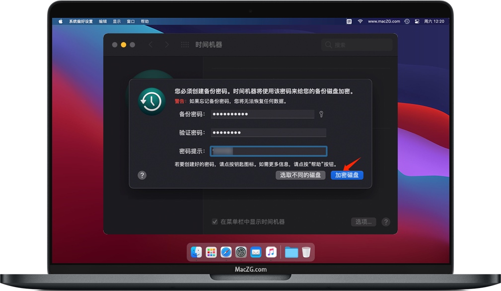Click the 选取不同的磁盘 button
Screen dimensions: 501x291
300,175
